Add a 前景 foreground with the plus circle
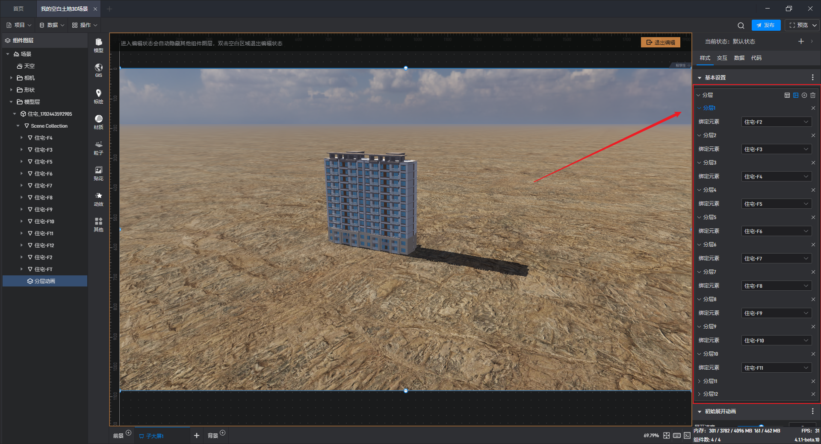The width and height of the screenshot is (821, 444). 128,433
